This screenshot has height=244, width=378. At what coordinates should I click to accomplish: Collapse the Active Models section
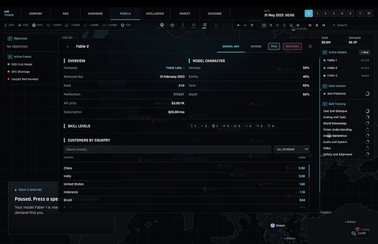325,52
